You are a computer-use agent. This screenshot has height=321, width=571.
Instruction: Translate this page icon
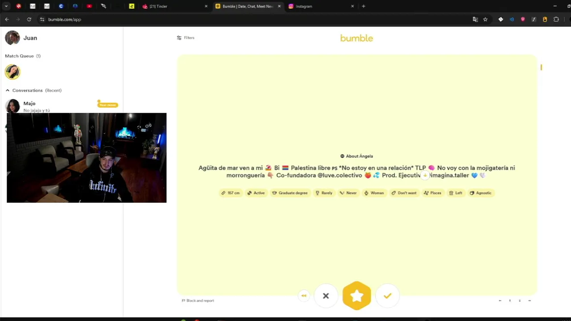point(475,20)
